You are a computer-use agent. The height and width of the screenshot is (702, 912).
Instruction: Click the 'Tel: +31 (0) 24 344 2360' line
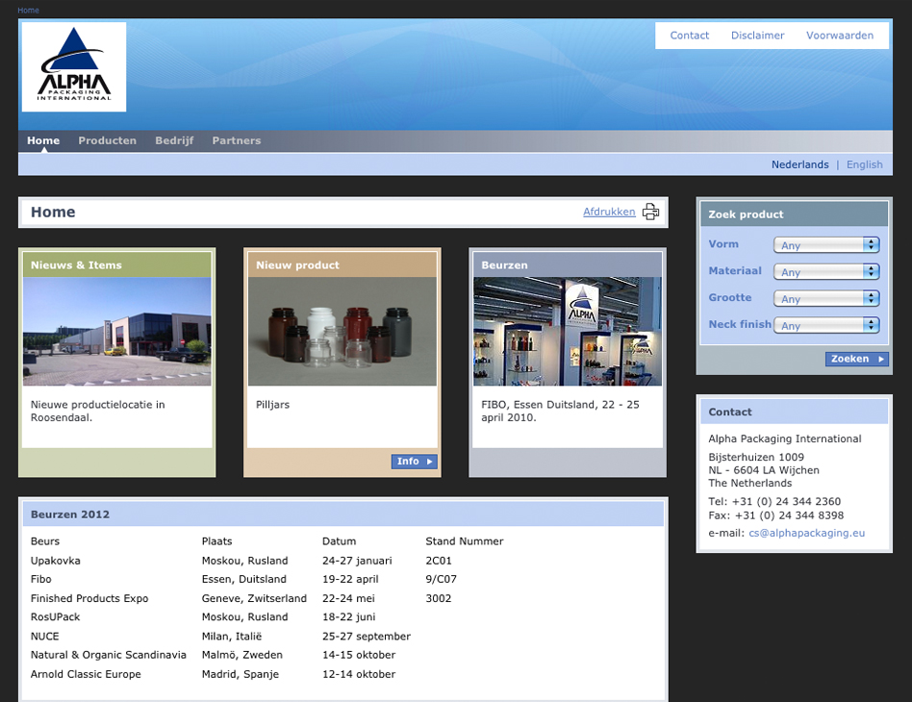coord(774,501)
